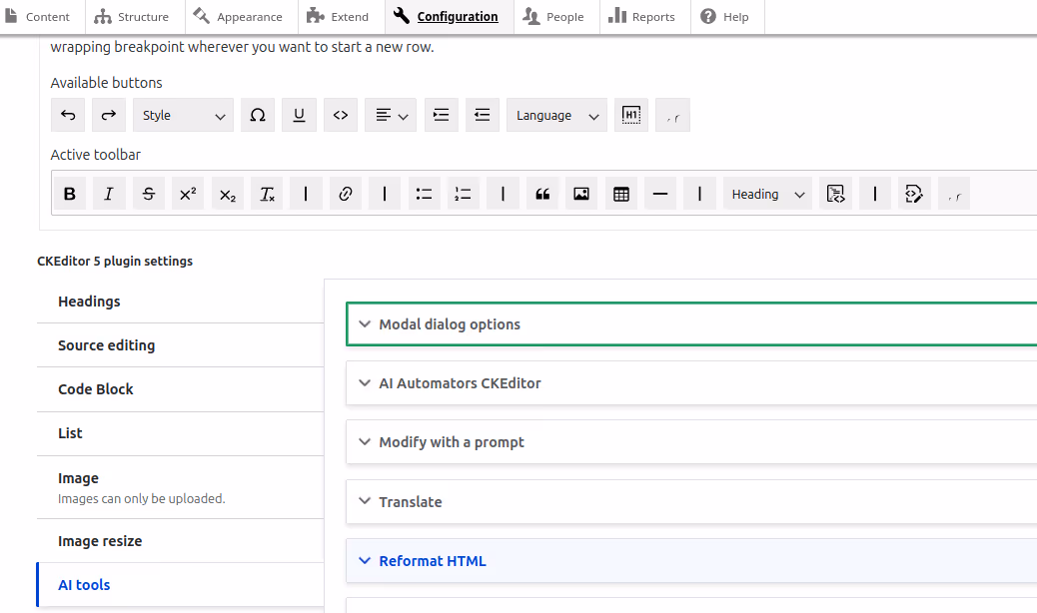Expand the Modify with a prompt section

click(x=691, y=442)
